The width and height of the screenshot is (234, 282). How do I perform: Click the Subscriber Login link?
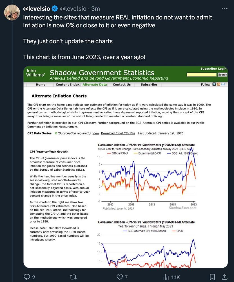pyautogui.click(x=213, y=69)
